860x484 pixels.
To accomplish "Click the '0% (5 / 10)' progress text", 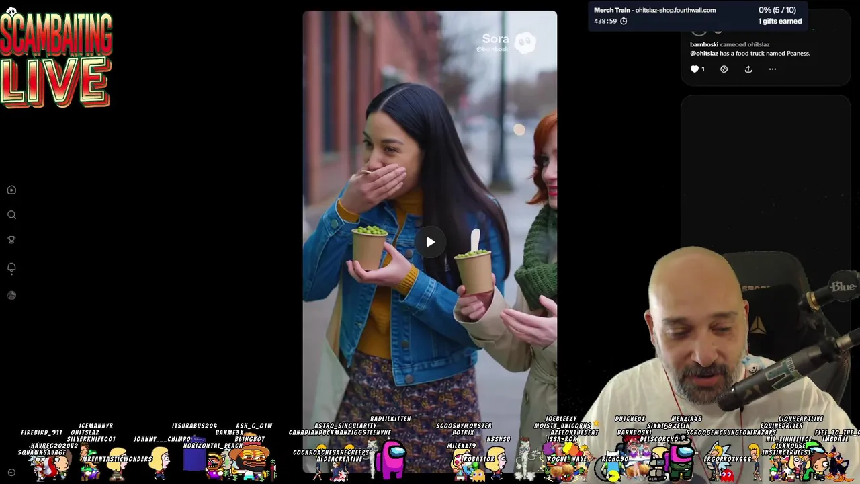I will click(777, 10).
